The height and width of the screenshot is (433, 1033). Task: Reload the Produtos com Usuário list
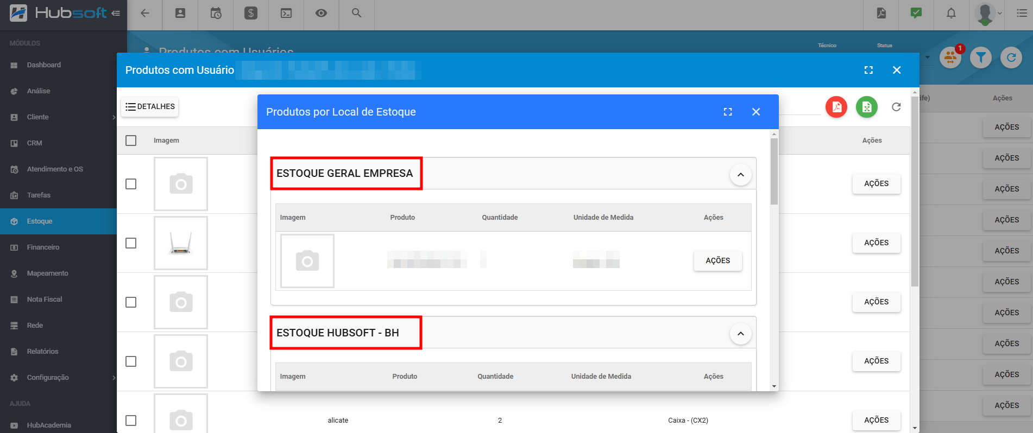(x=896, y=107)
